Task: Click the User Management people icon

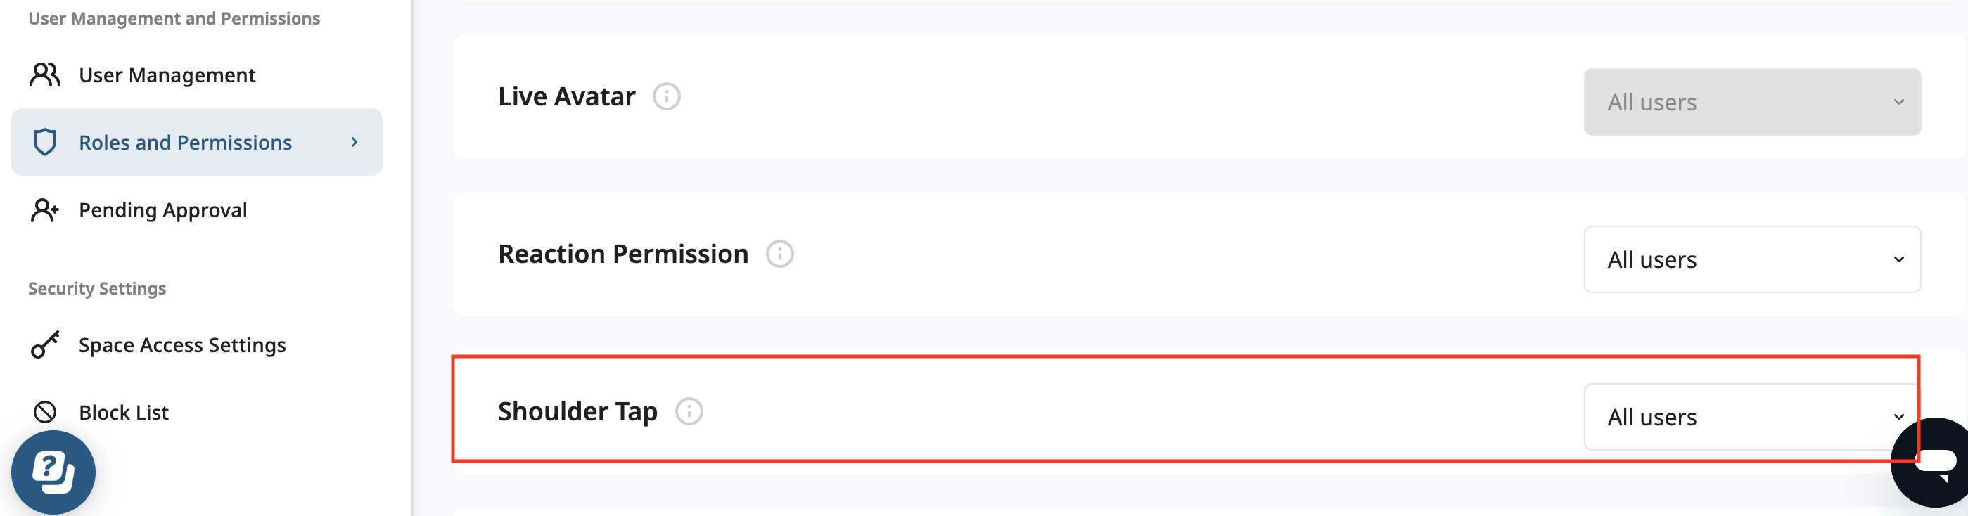Action: 44,75
